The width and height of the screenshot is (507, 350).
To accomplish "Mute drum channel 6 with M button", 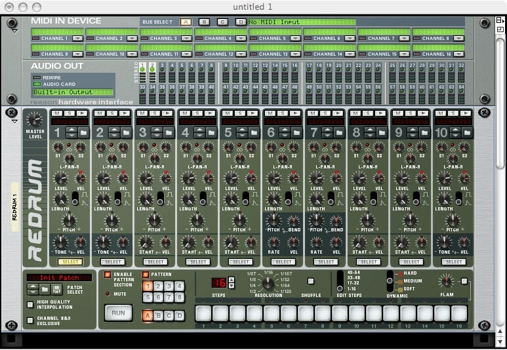I will point(270,113).
